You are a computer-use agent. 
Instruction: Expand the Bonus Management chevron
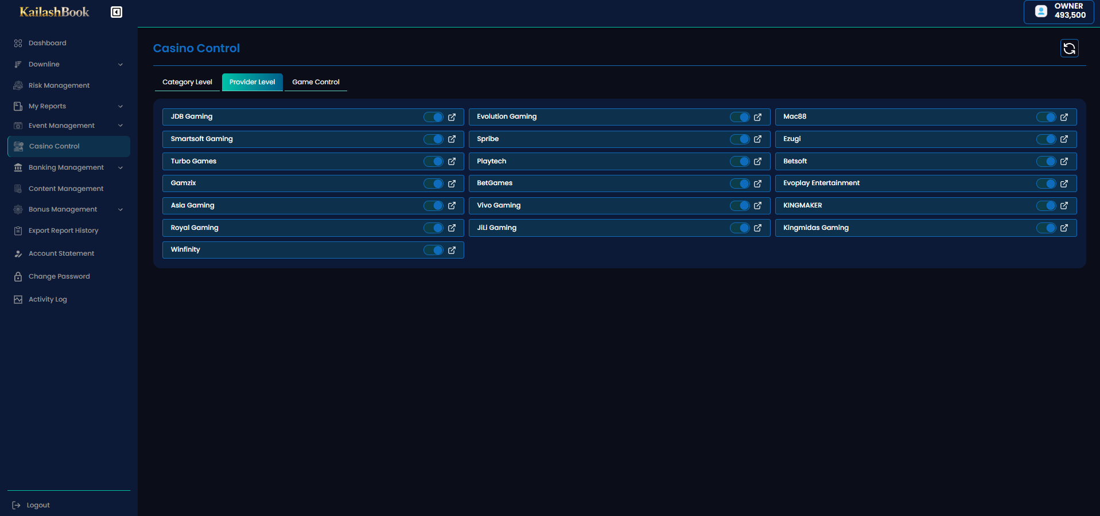pos(121,209)
